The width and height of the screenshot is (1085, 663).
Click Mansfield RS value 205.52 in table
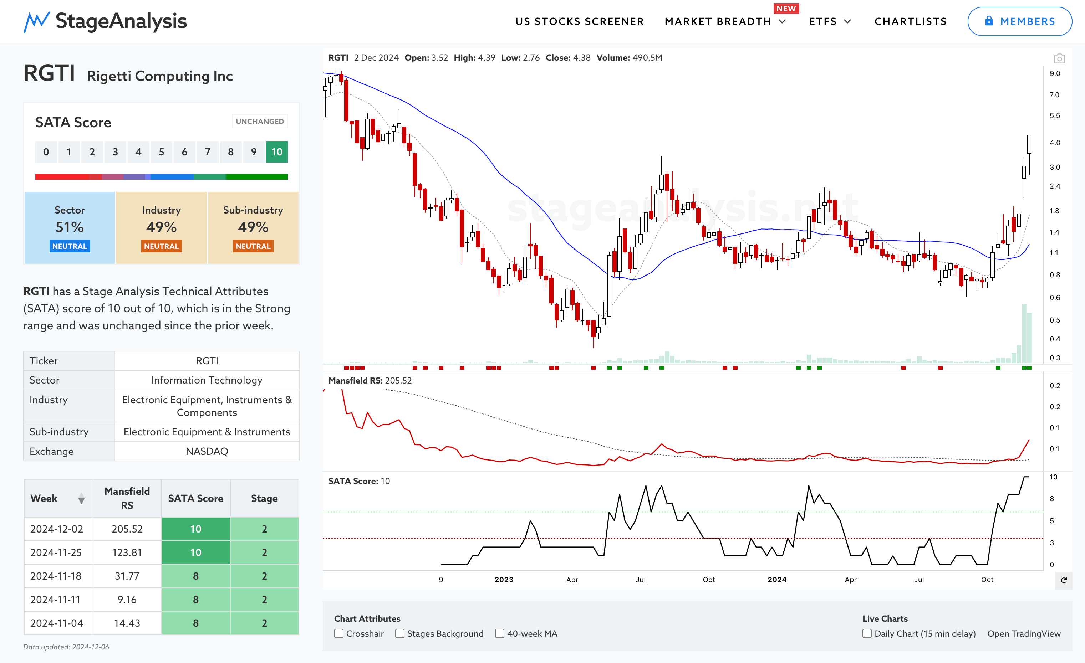click(127, 529)
